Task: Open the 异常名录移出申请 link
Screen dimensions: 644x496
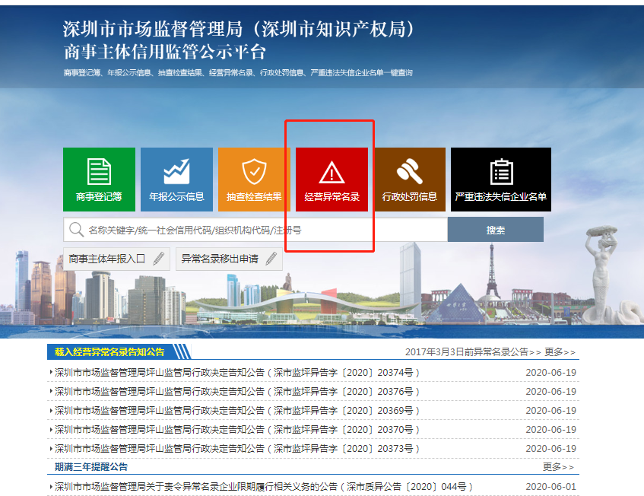Action: (x=229, y=259)
